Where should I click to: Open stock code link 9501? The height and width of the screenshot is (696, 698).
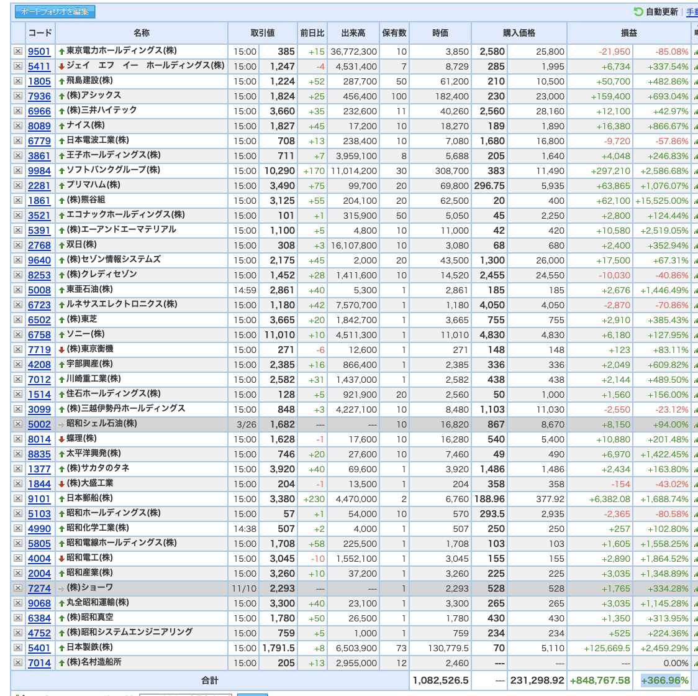(39, 51)
